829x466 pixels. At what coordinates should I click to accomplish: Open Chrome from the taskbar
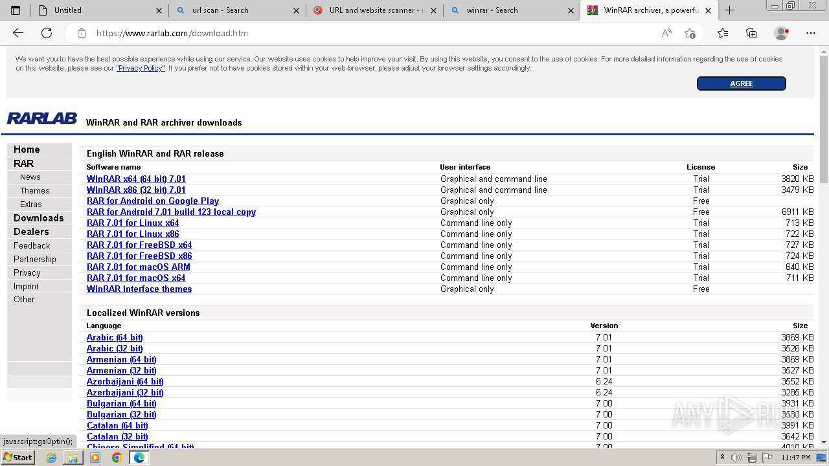[117, 458]
